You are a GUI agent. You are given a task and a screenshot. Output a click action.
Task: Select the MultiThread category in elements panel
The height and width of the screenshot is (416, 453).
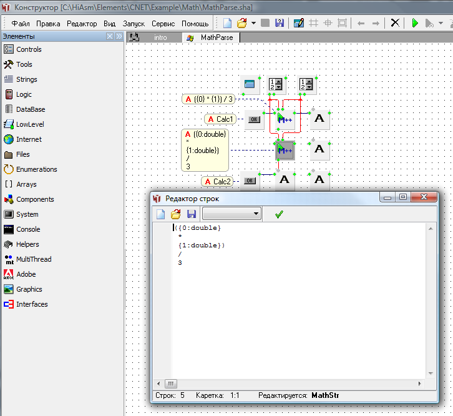[34, 259]
